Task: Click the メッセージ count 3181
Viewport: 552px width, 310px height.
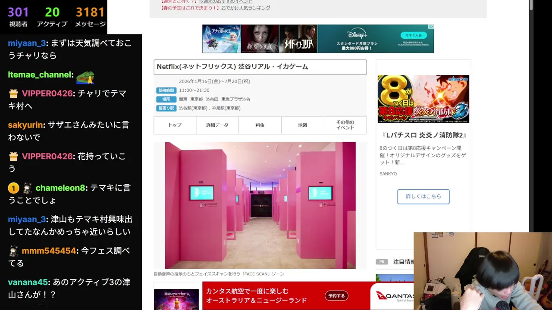Action: (90, 12)
